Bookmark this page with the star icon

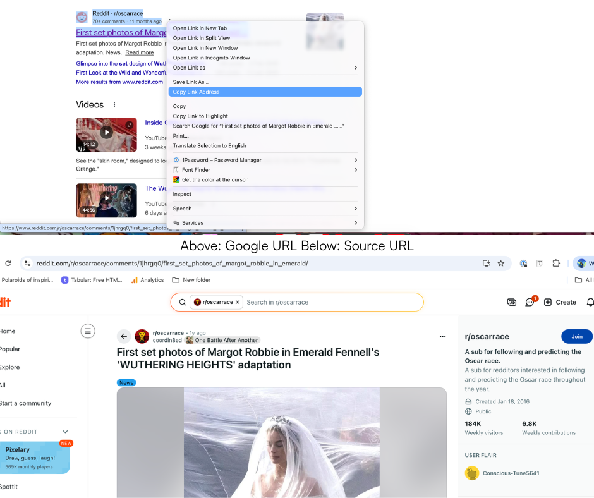click(x=501, y=264)
